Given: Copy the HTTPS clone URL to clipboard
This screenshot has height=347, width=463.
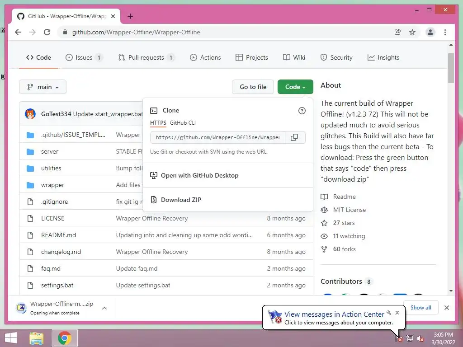Looking at the screenshot, I should [294, 137].
